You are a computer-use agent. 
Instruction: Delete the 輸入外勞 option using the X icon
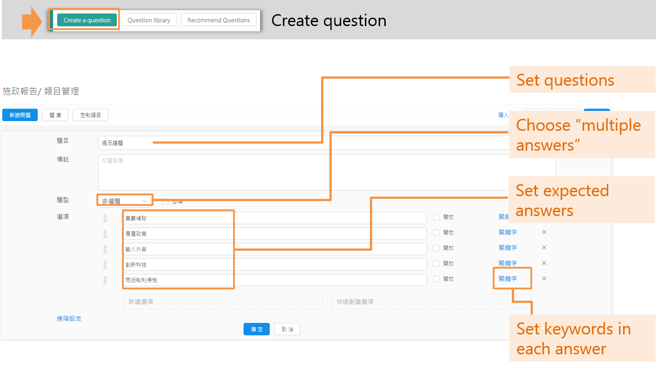point(544,247)
